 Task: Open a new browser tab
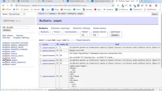pos(142,1)
